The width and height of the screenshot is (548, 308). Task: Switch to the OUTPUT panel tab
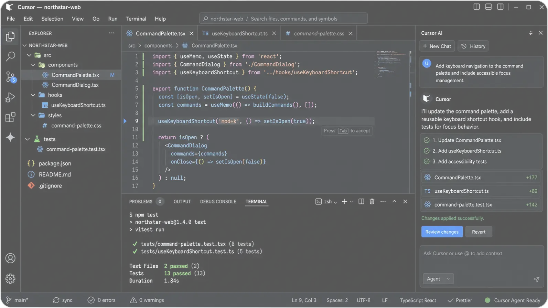[x=182, y=202]
